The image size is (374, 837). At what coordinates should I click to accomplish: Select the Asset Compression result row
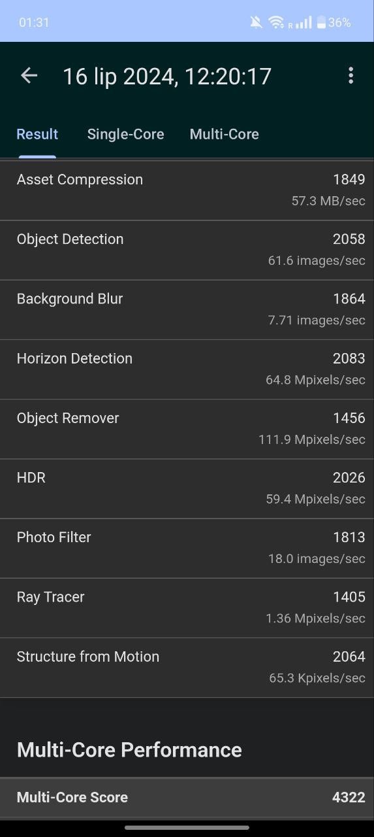pos(187,190)
